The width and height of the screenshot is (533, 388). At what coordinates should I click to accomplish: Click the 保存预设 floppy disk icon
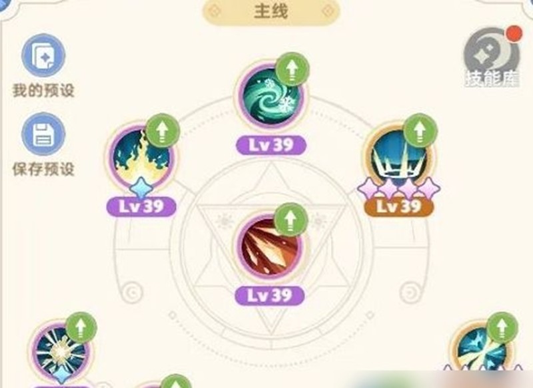(x=43, y=134)
